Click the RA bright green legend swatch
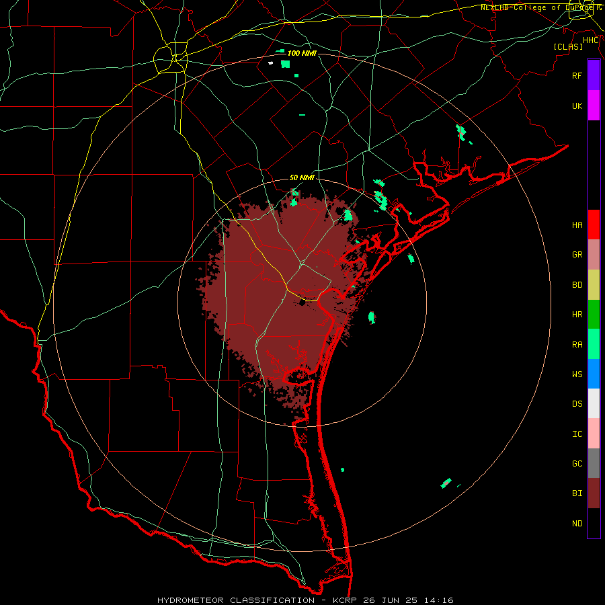Screen dimensions: 605x605 tap(594, 344)
